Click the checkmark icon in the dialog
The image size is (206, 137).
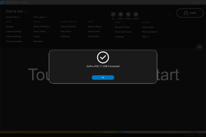point(103,57)
